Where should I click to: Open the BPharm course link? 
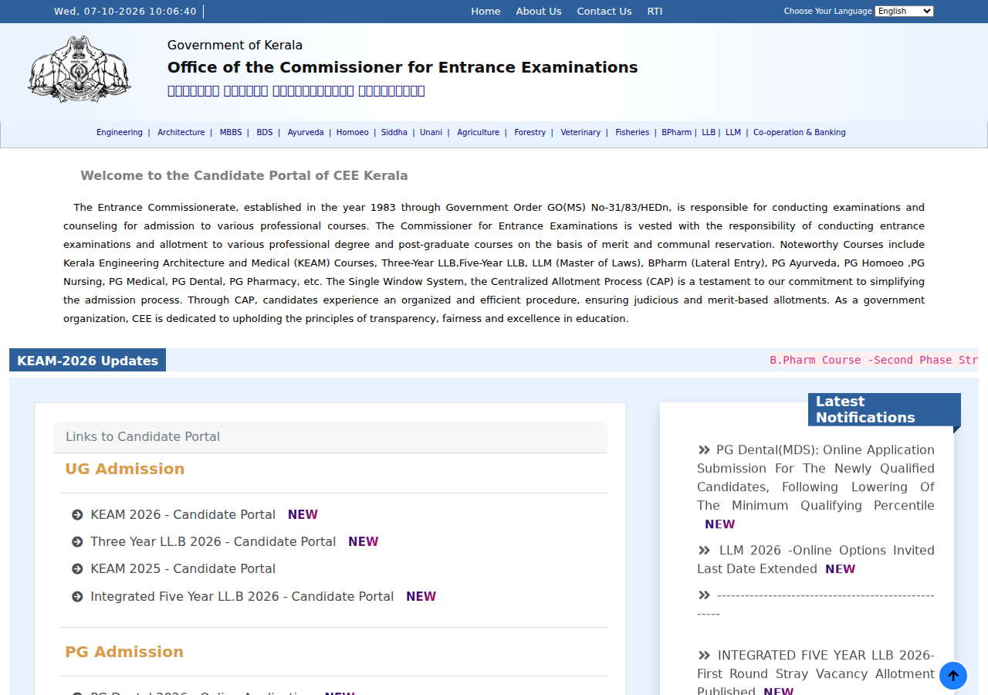(x=677, y=133)
